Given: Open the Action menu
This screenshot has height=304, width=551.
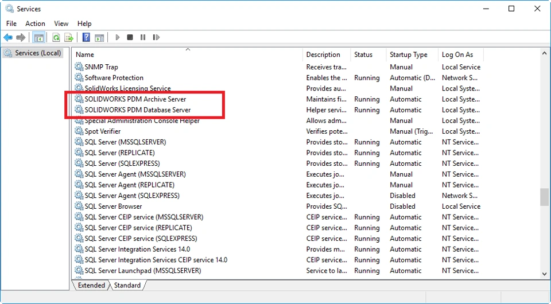Looking at the screenshot, I should click(x=35, y=24).
